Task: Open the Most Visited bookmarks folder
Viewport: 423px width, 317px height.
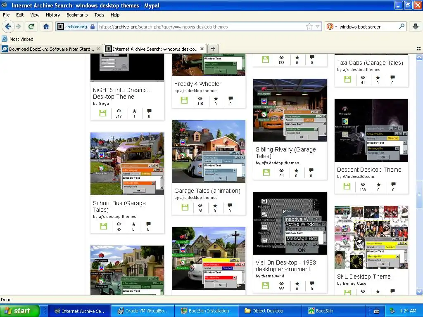Action: point(17,39)
